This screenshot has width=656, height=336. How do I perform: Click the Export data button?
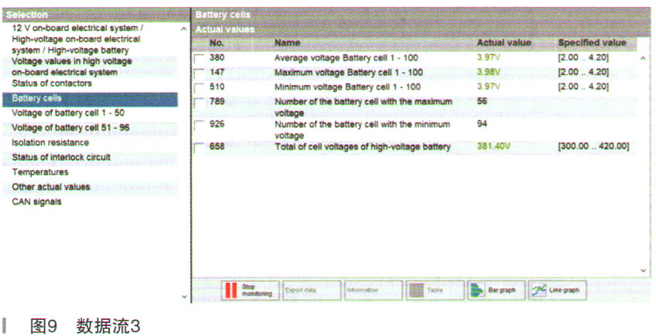click(312, 290)
